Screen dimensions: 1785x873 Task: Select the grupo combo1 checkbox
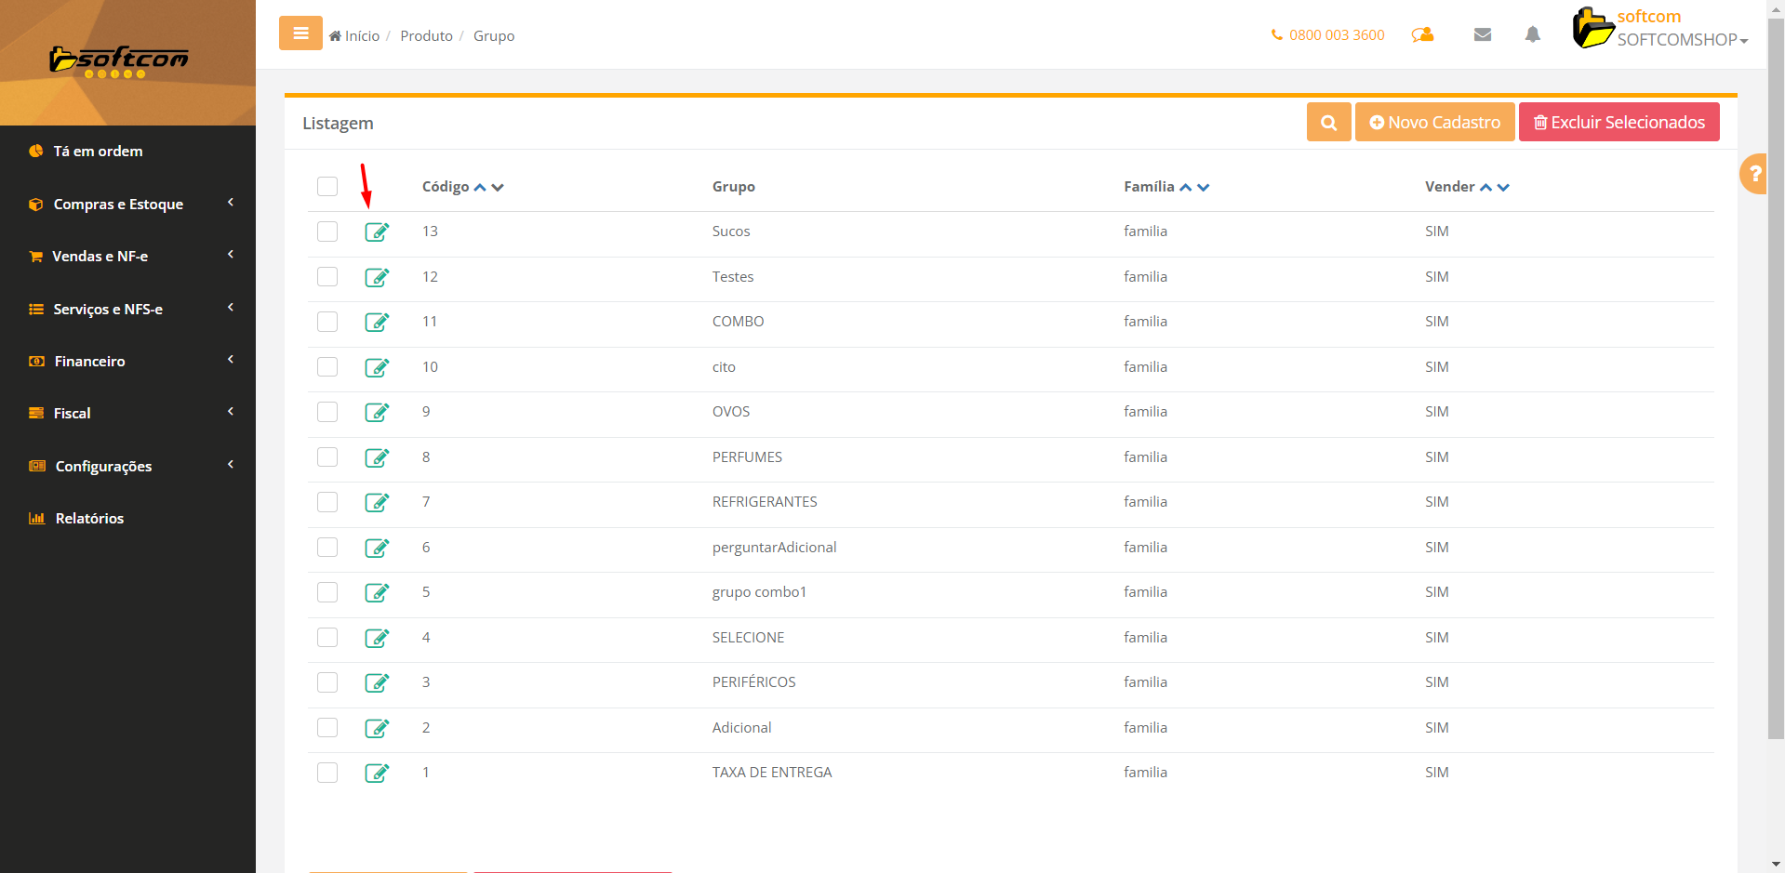(327, 592)
